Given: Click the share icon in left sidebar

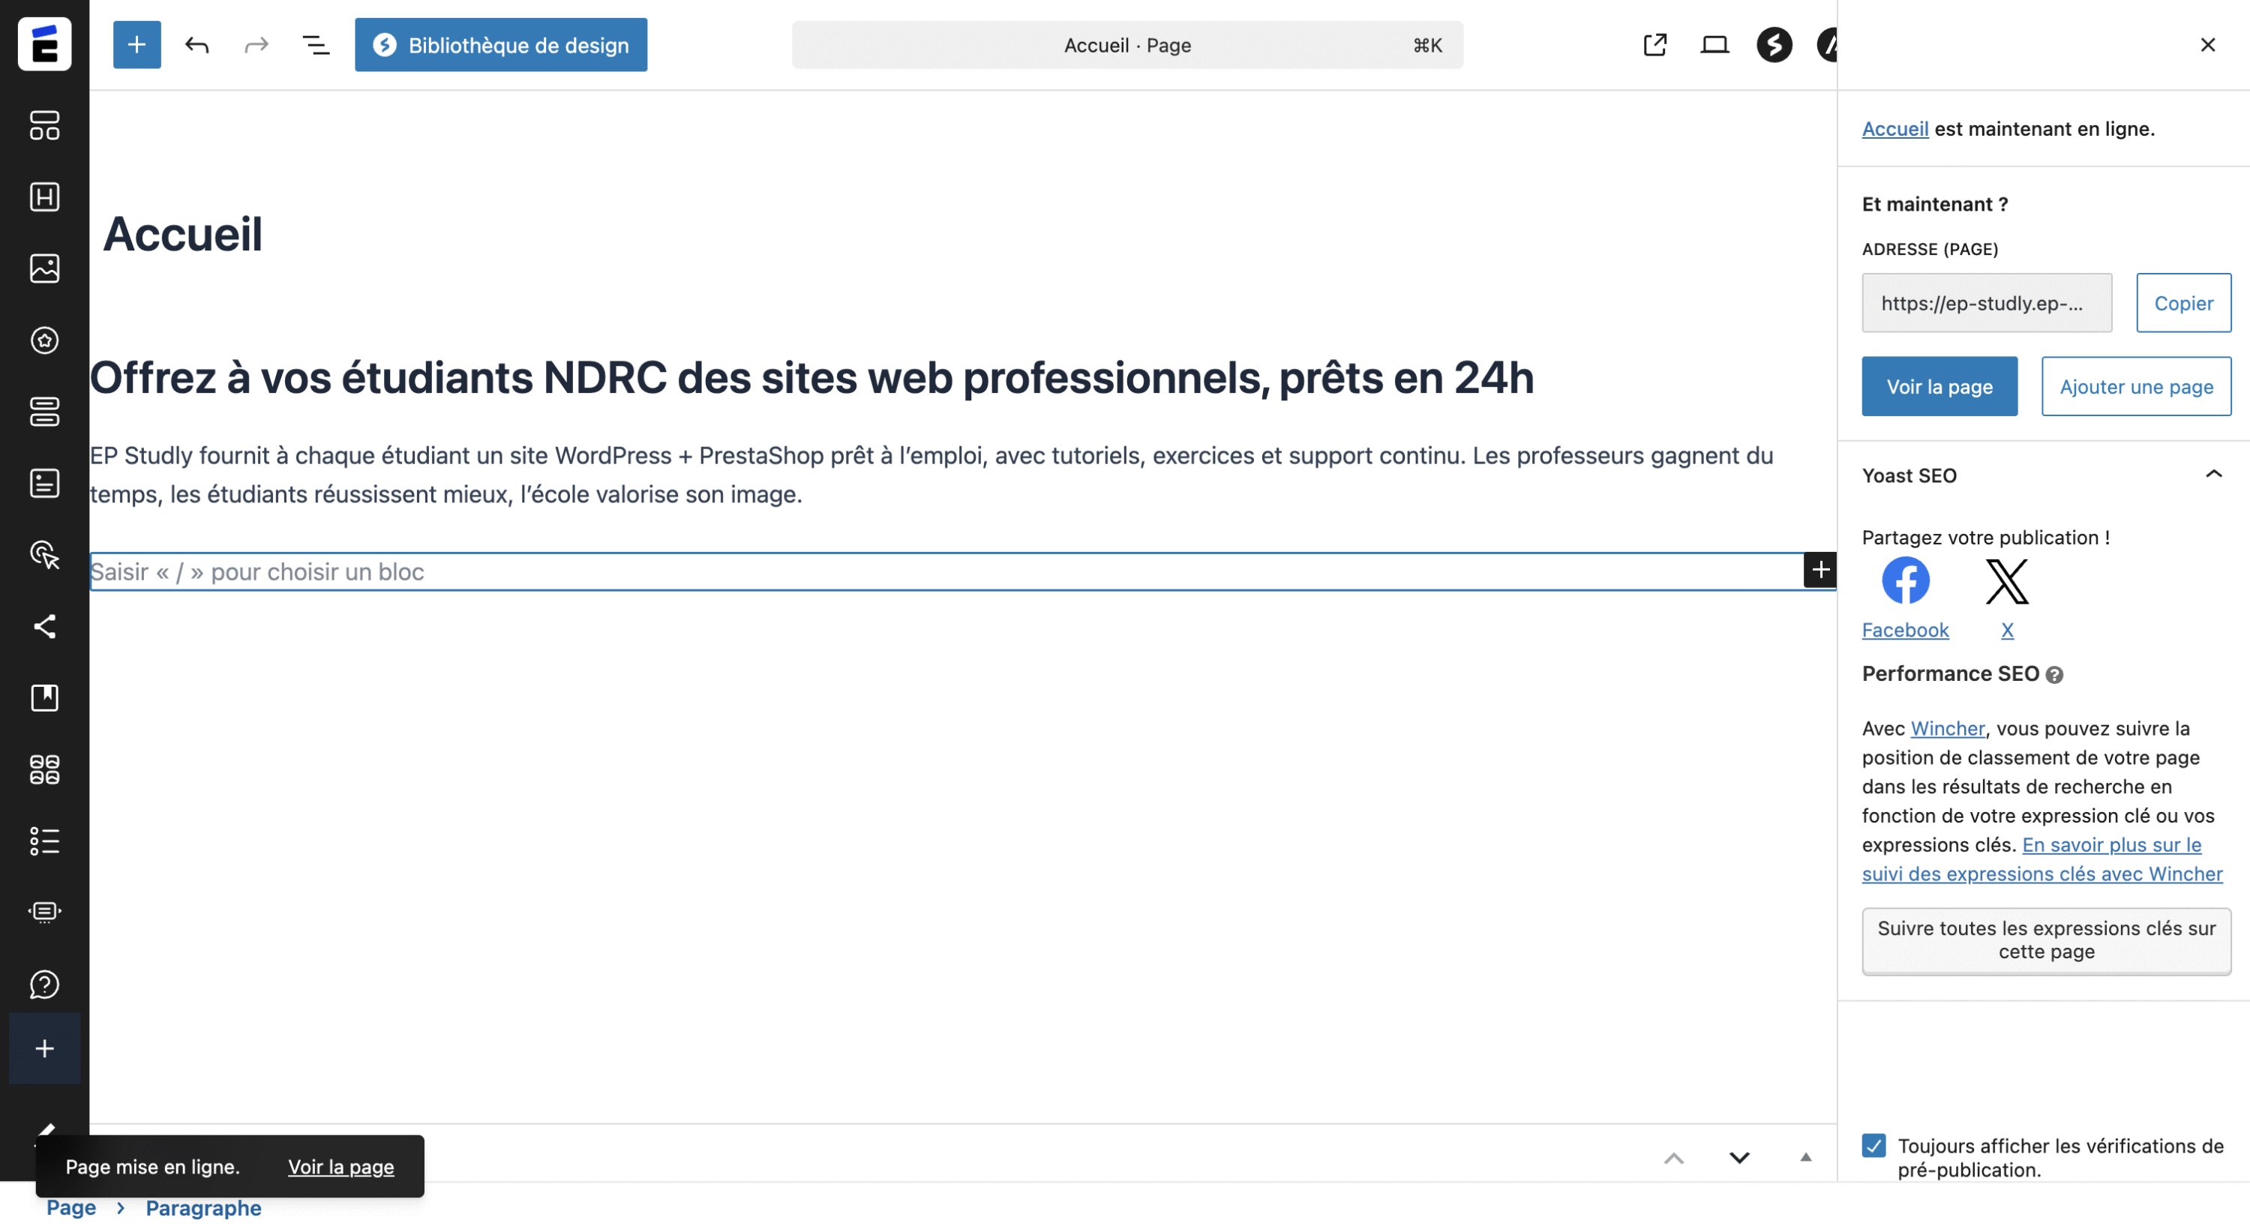Looking at the screenshot, I should [44, 625].
